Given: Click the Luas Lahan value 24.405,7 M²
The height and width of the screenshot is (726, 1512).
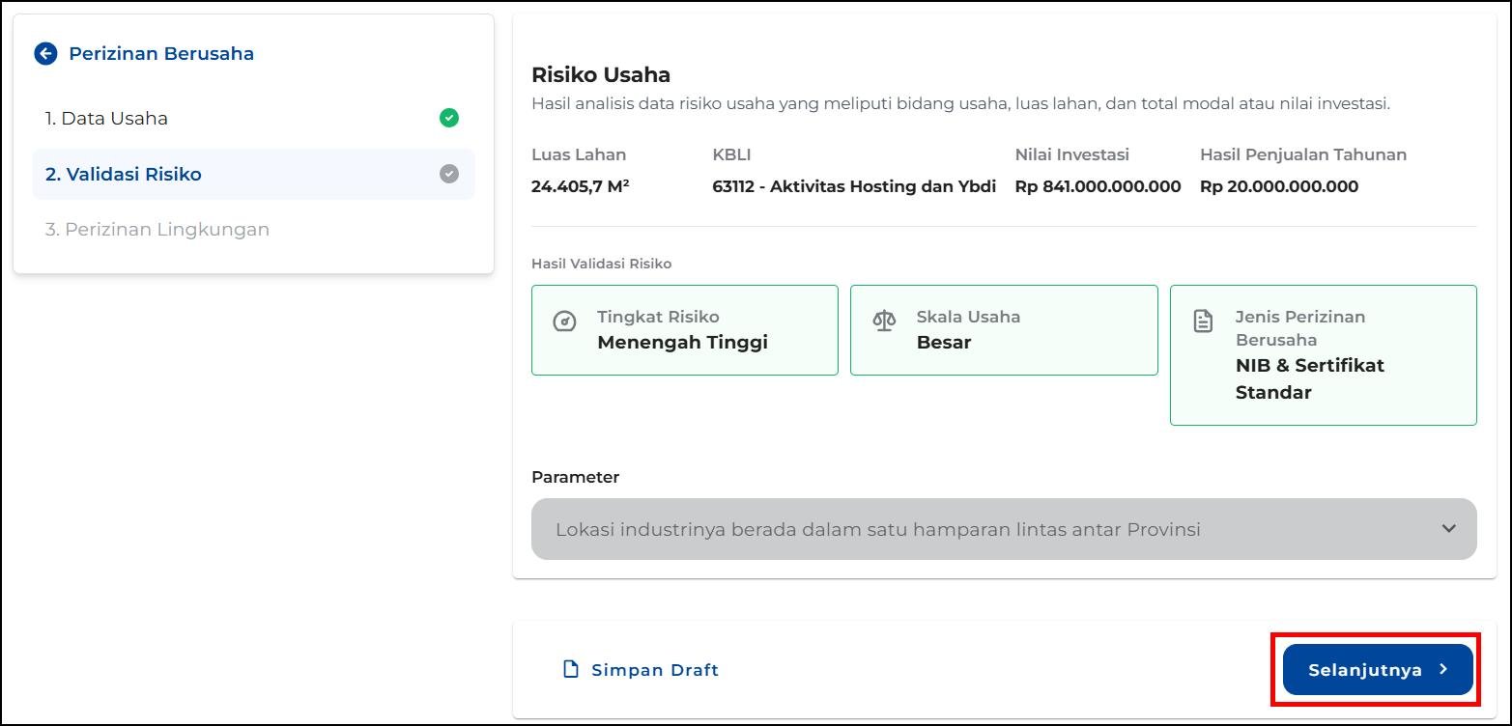Looking at the screenshot, I should [581, 186].
